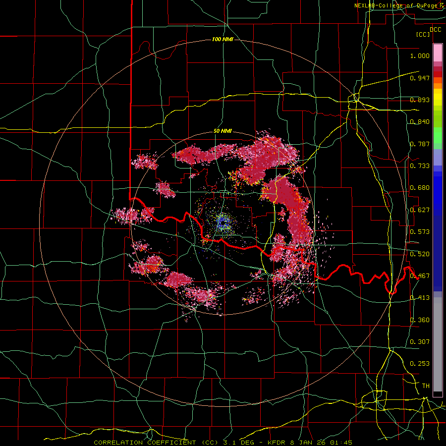Image resolution: width=446 pixels, height=446 pixels.
Task: Pick the light pink swatch beside 1.000
Action: [x=438, y=53]
